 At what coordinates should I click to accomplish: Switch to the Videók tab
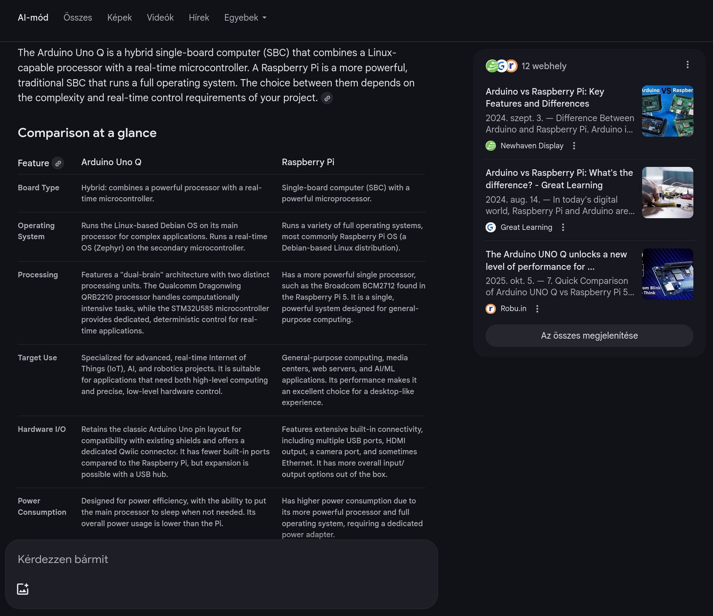160,18
